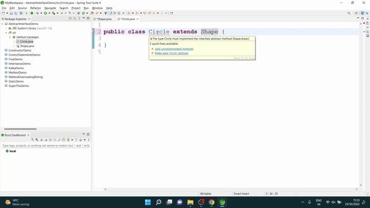Click the External Tools toolbar icon
The height and width of the screenshot is (208, 370).
[54, 13]
